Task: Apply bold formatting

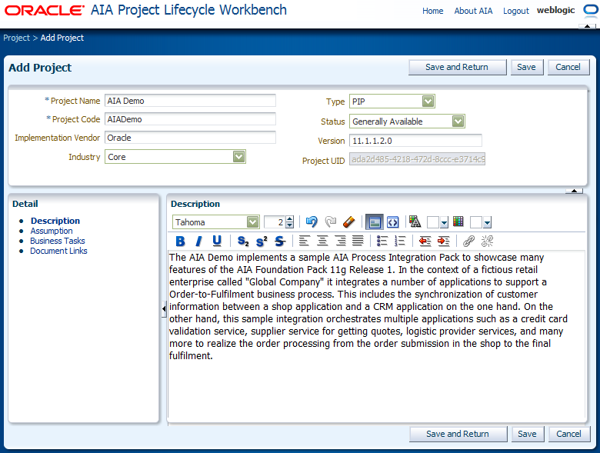Action: [180, 241]
